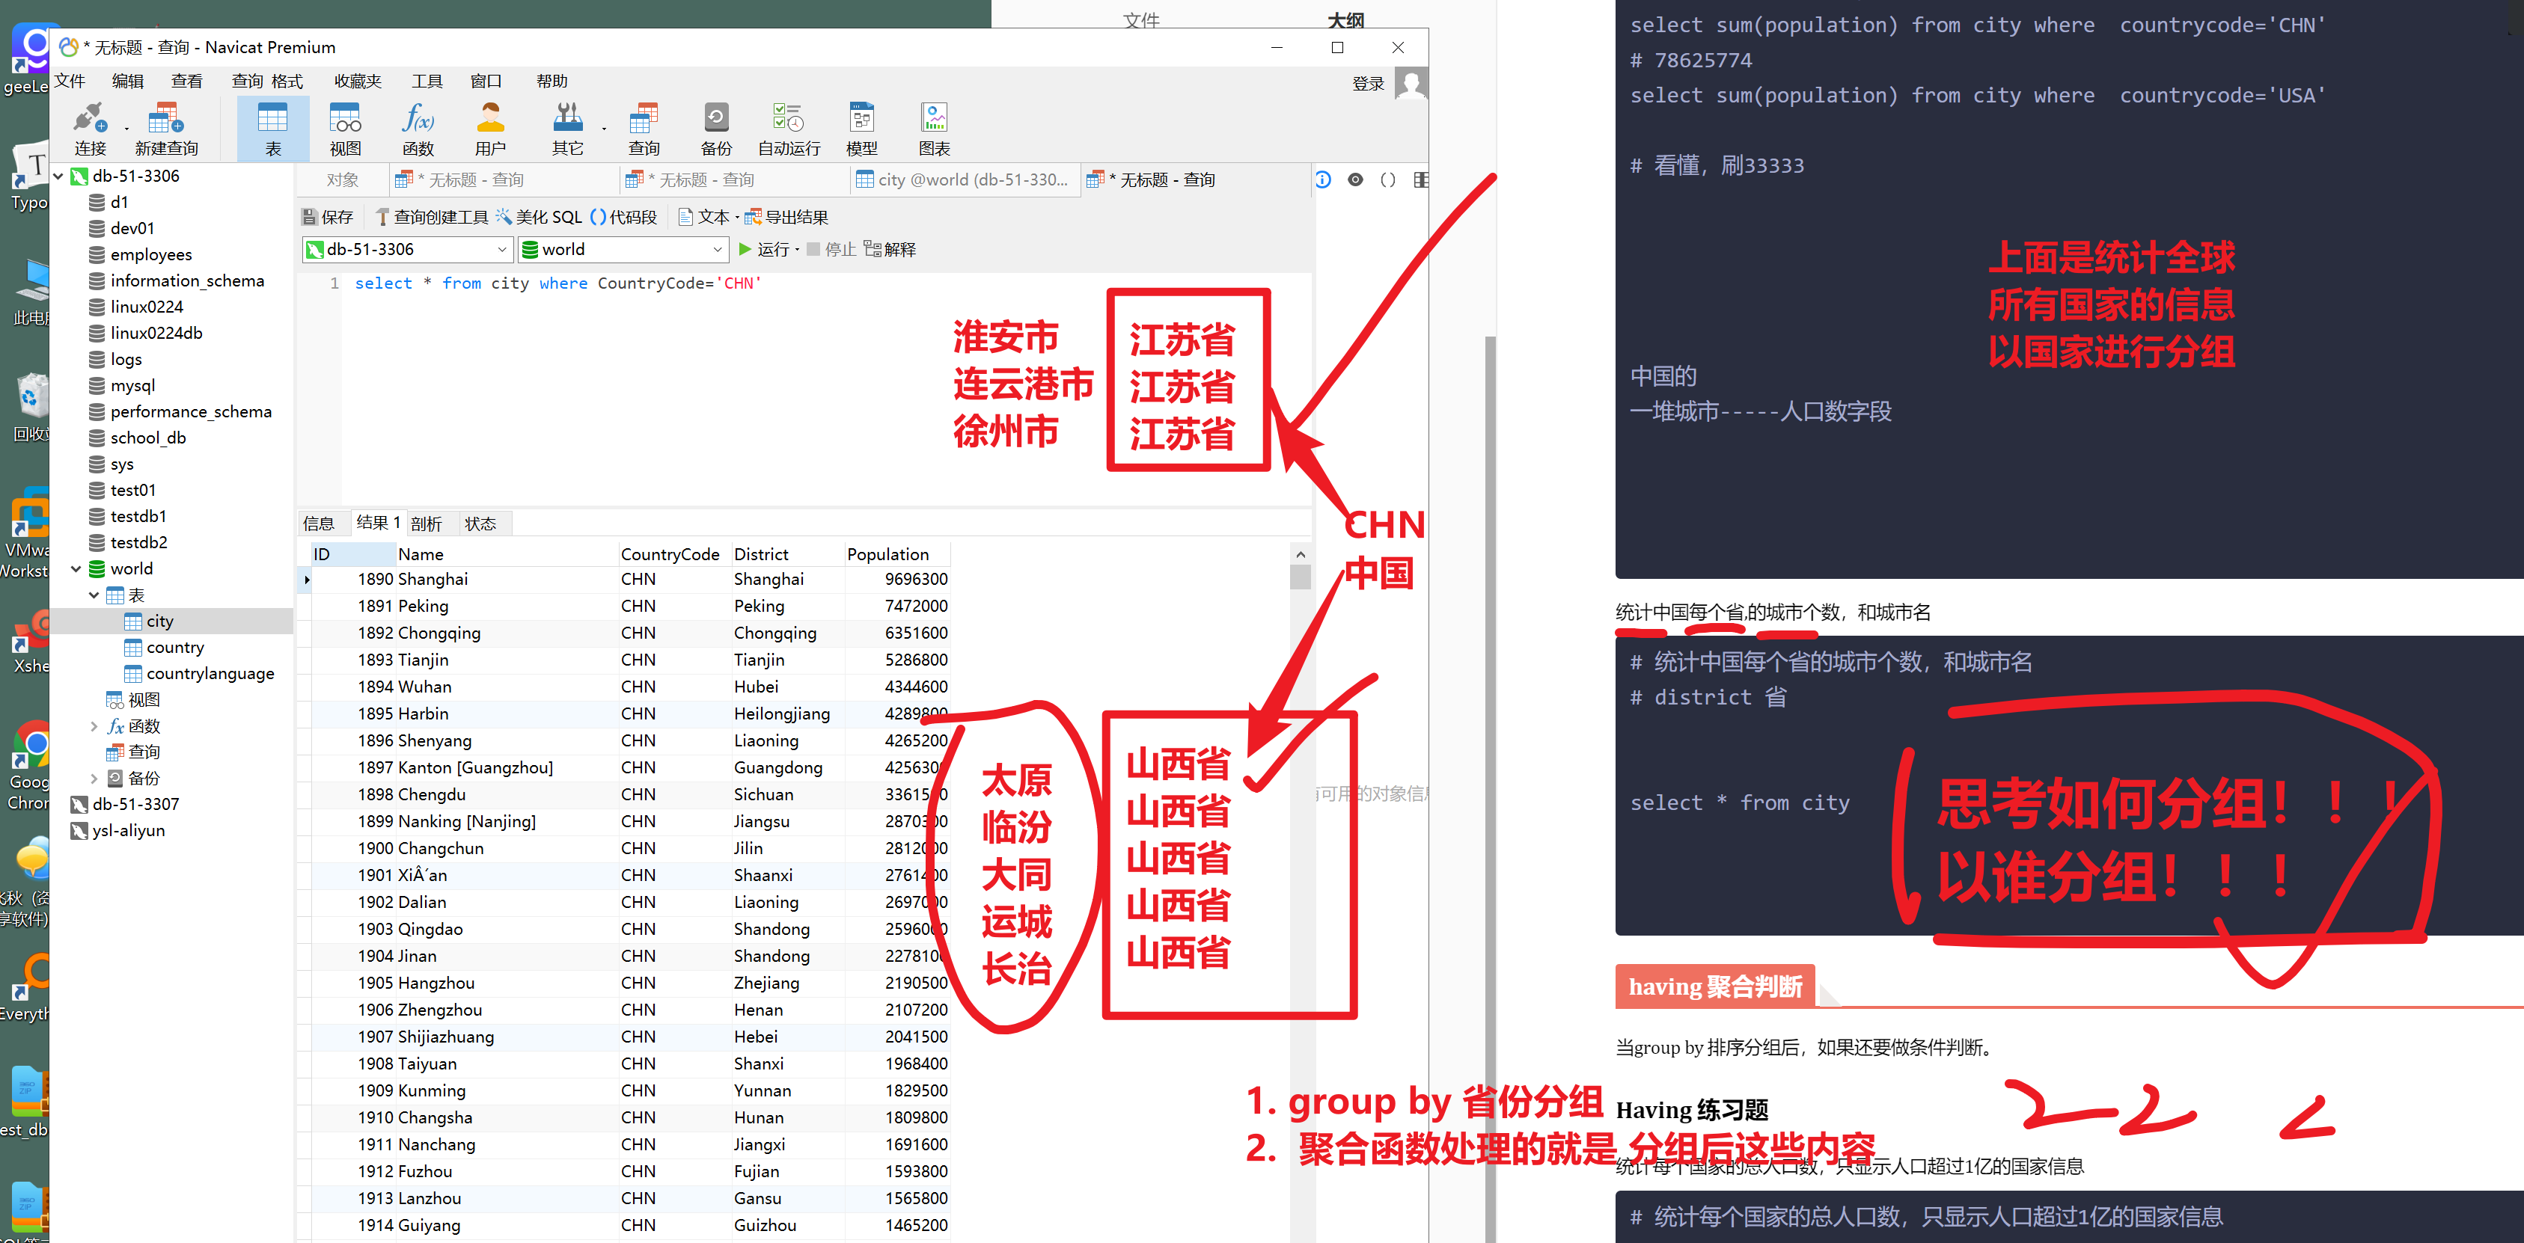The width and height of the screenshot is (2524, 1243).
Task: Toggle the info panel icon
Action: 1323,179
